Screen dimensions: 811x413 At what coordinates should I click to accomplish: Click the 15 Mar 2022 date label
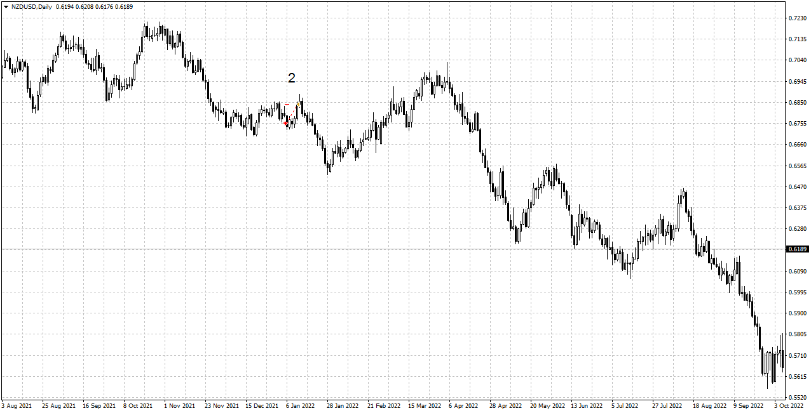pos(426,405)
